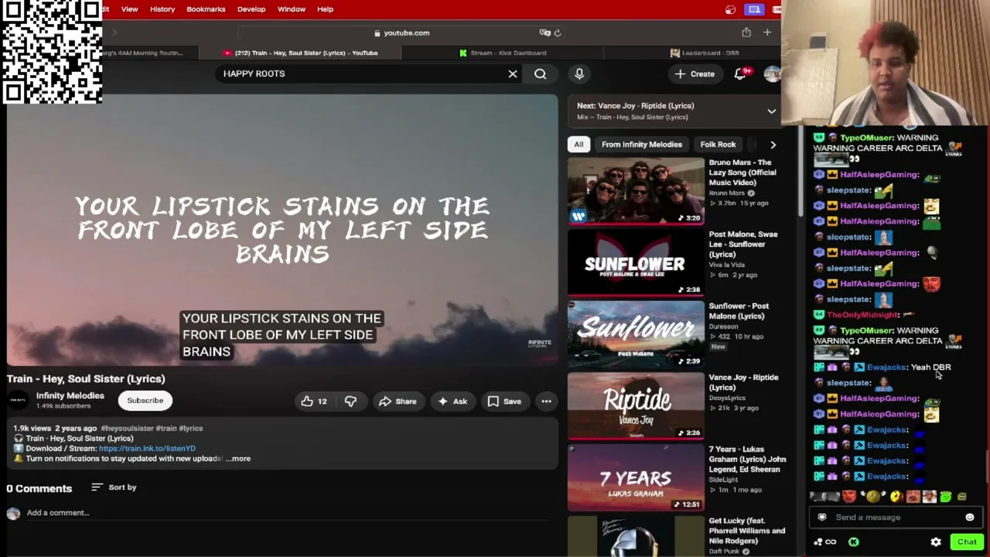
Task: Click the stream chat scrollbar
Action: 986,467
